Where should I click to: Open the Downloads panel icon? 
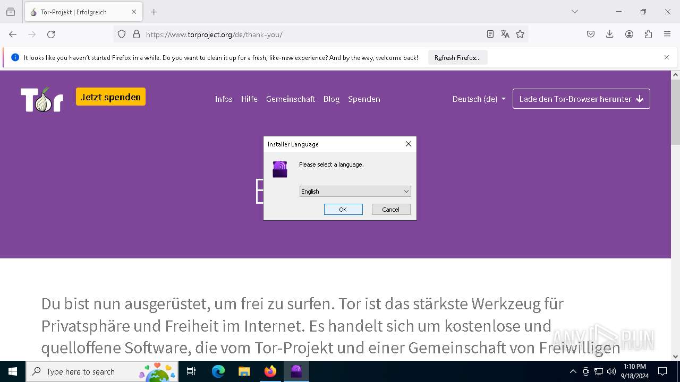610,34
